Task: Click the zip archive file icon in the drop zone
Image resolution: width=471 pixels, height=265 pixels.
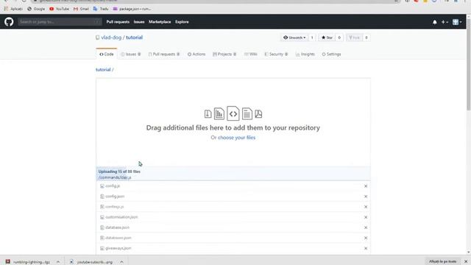Action: 208,114
